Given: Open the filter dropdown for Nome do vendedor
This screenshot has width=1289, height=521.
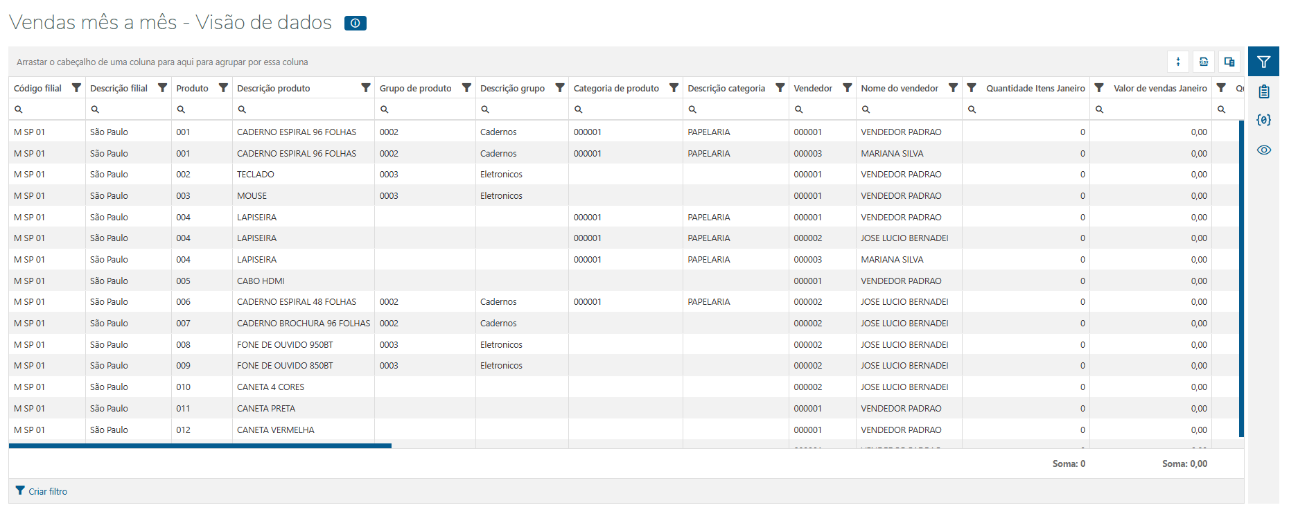Looking at the screenshot, I should click(x=953, y=88).
